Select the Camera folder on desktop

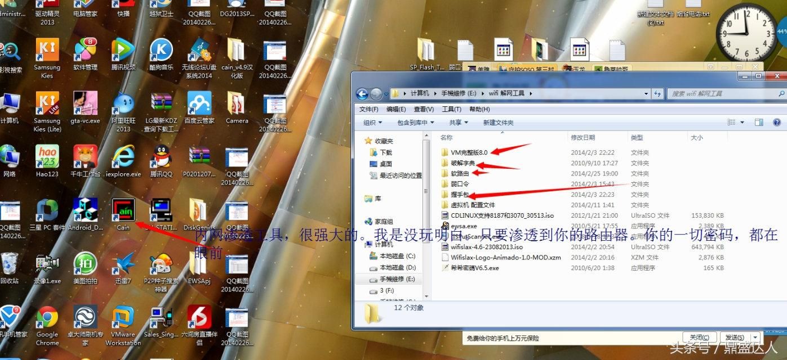pos(237,107)
